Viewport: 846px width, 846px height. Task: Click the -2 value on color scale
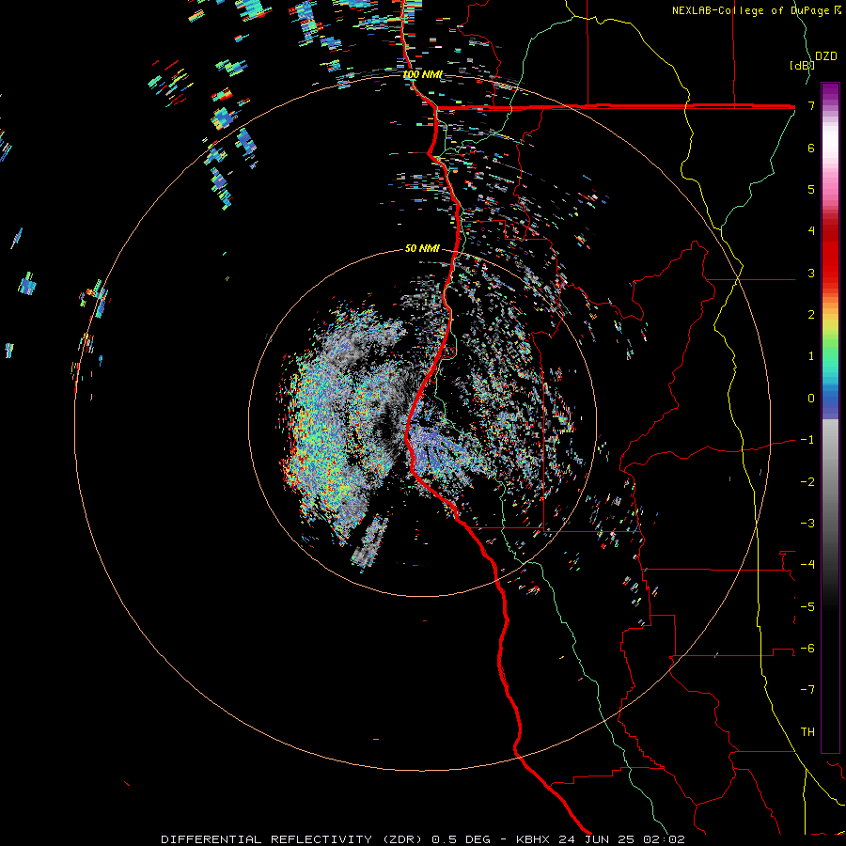coord(807,482)
